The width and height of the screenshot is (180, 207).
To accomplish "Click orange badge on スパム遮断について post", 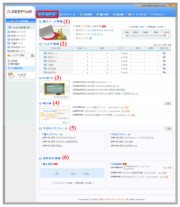I will click(x=127, y=107).
